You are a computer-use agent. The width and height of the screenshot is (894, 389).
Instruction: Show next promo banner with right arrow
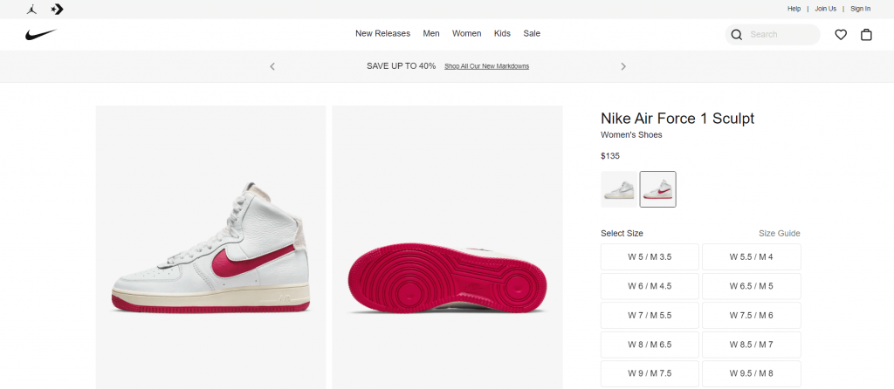point(623,66)
